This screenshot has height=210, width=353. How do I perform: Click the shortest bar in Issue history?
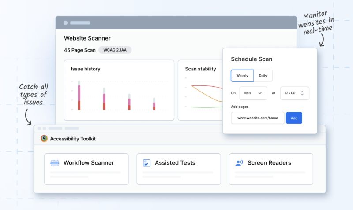click(x=154, y=104)
